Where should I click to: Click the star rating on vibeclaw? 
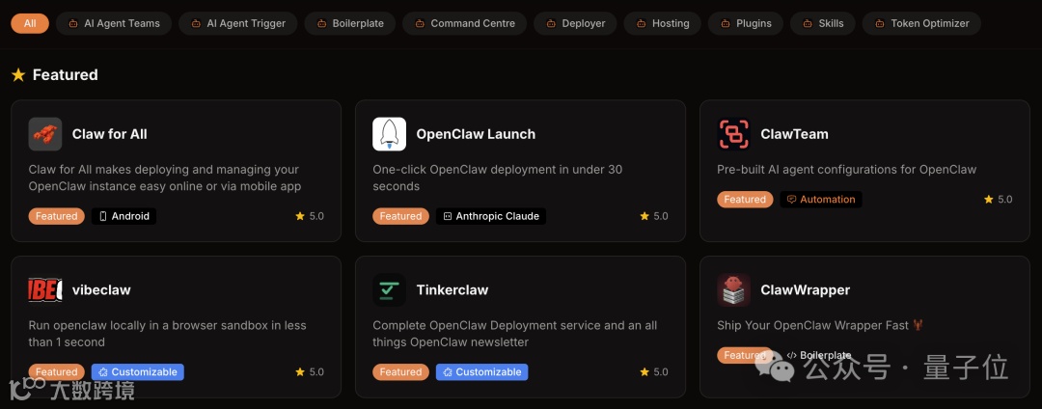(x=310, y=371)
